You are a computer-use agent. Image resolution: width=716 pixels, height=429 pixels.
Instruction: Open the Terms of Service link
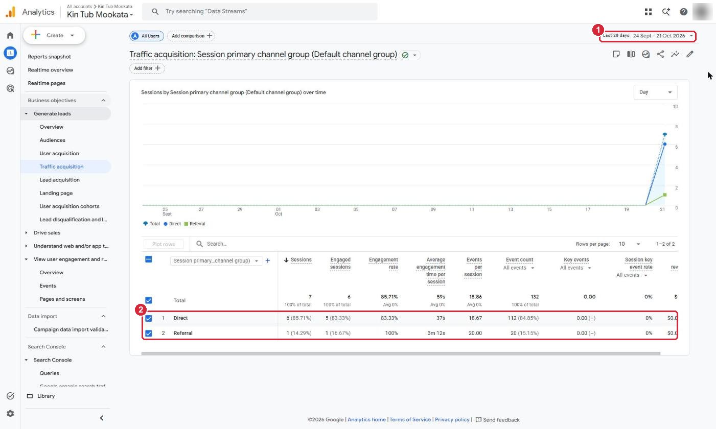click(x=410, y=420)
